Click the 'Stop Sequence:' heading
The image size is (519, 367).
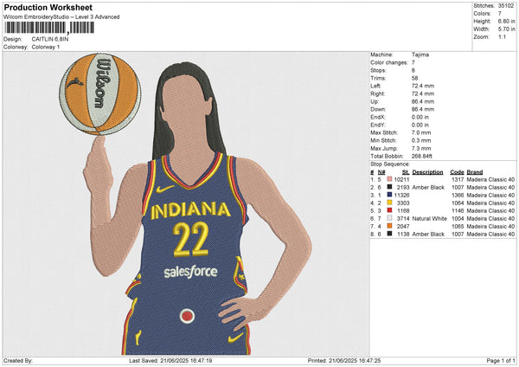tap(390, 164)
